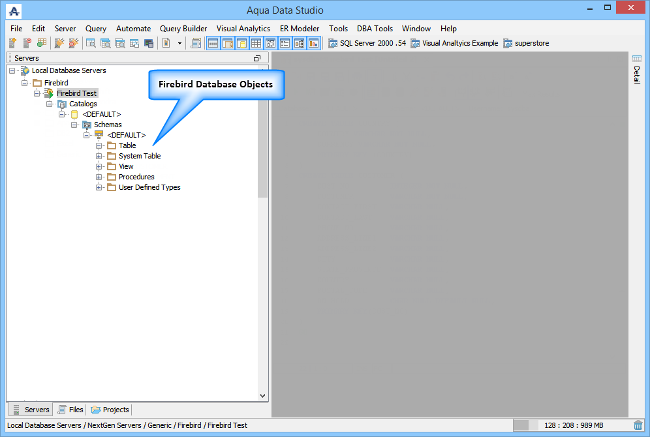This screenshot has height=437, width=650.
Task: Switch to the Servers bottom tab
Action: 31,410
